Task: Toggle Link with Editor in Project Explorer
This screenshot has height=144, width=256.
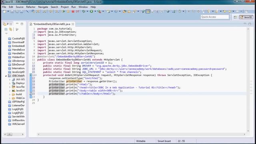Action: pyautogui.click(x=11, y=29)
